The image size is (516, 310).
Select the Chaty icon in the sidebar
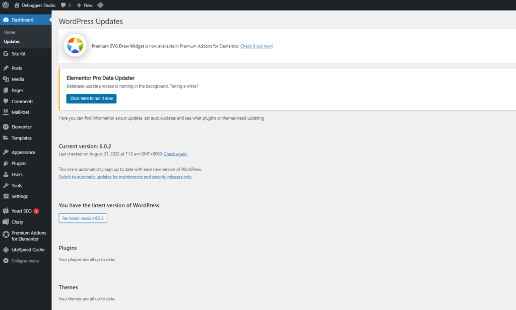[x=6, y=222]
